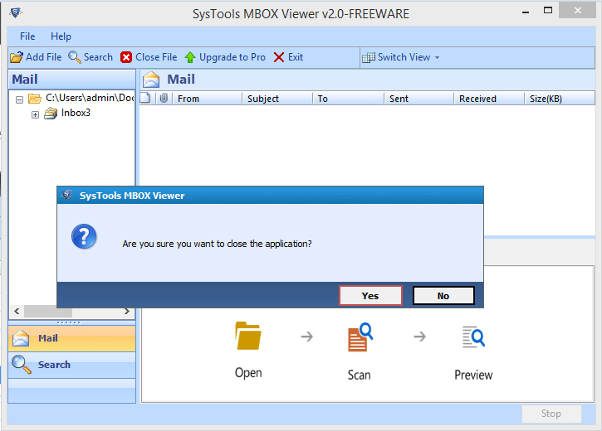Click the Upgrade to Pro label
This screenshot has height=431, width=602.
[x=232, y=57]
